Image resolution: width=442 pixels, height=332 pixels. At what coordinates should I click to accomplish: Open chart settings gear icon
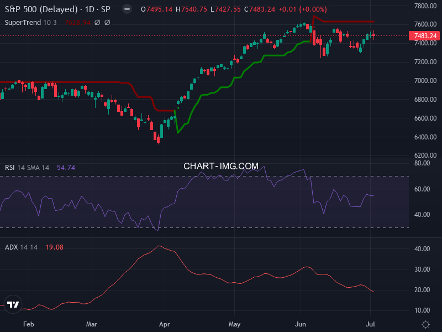[425, 324]
